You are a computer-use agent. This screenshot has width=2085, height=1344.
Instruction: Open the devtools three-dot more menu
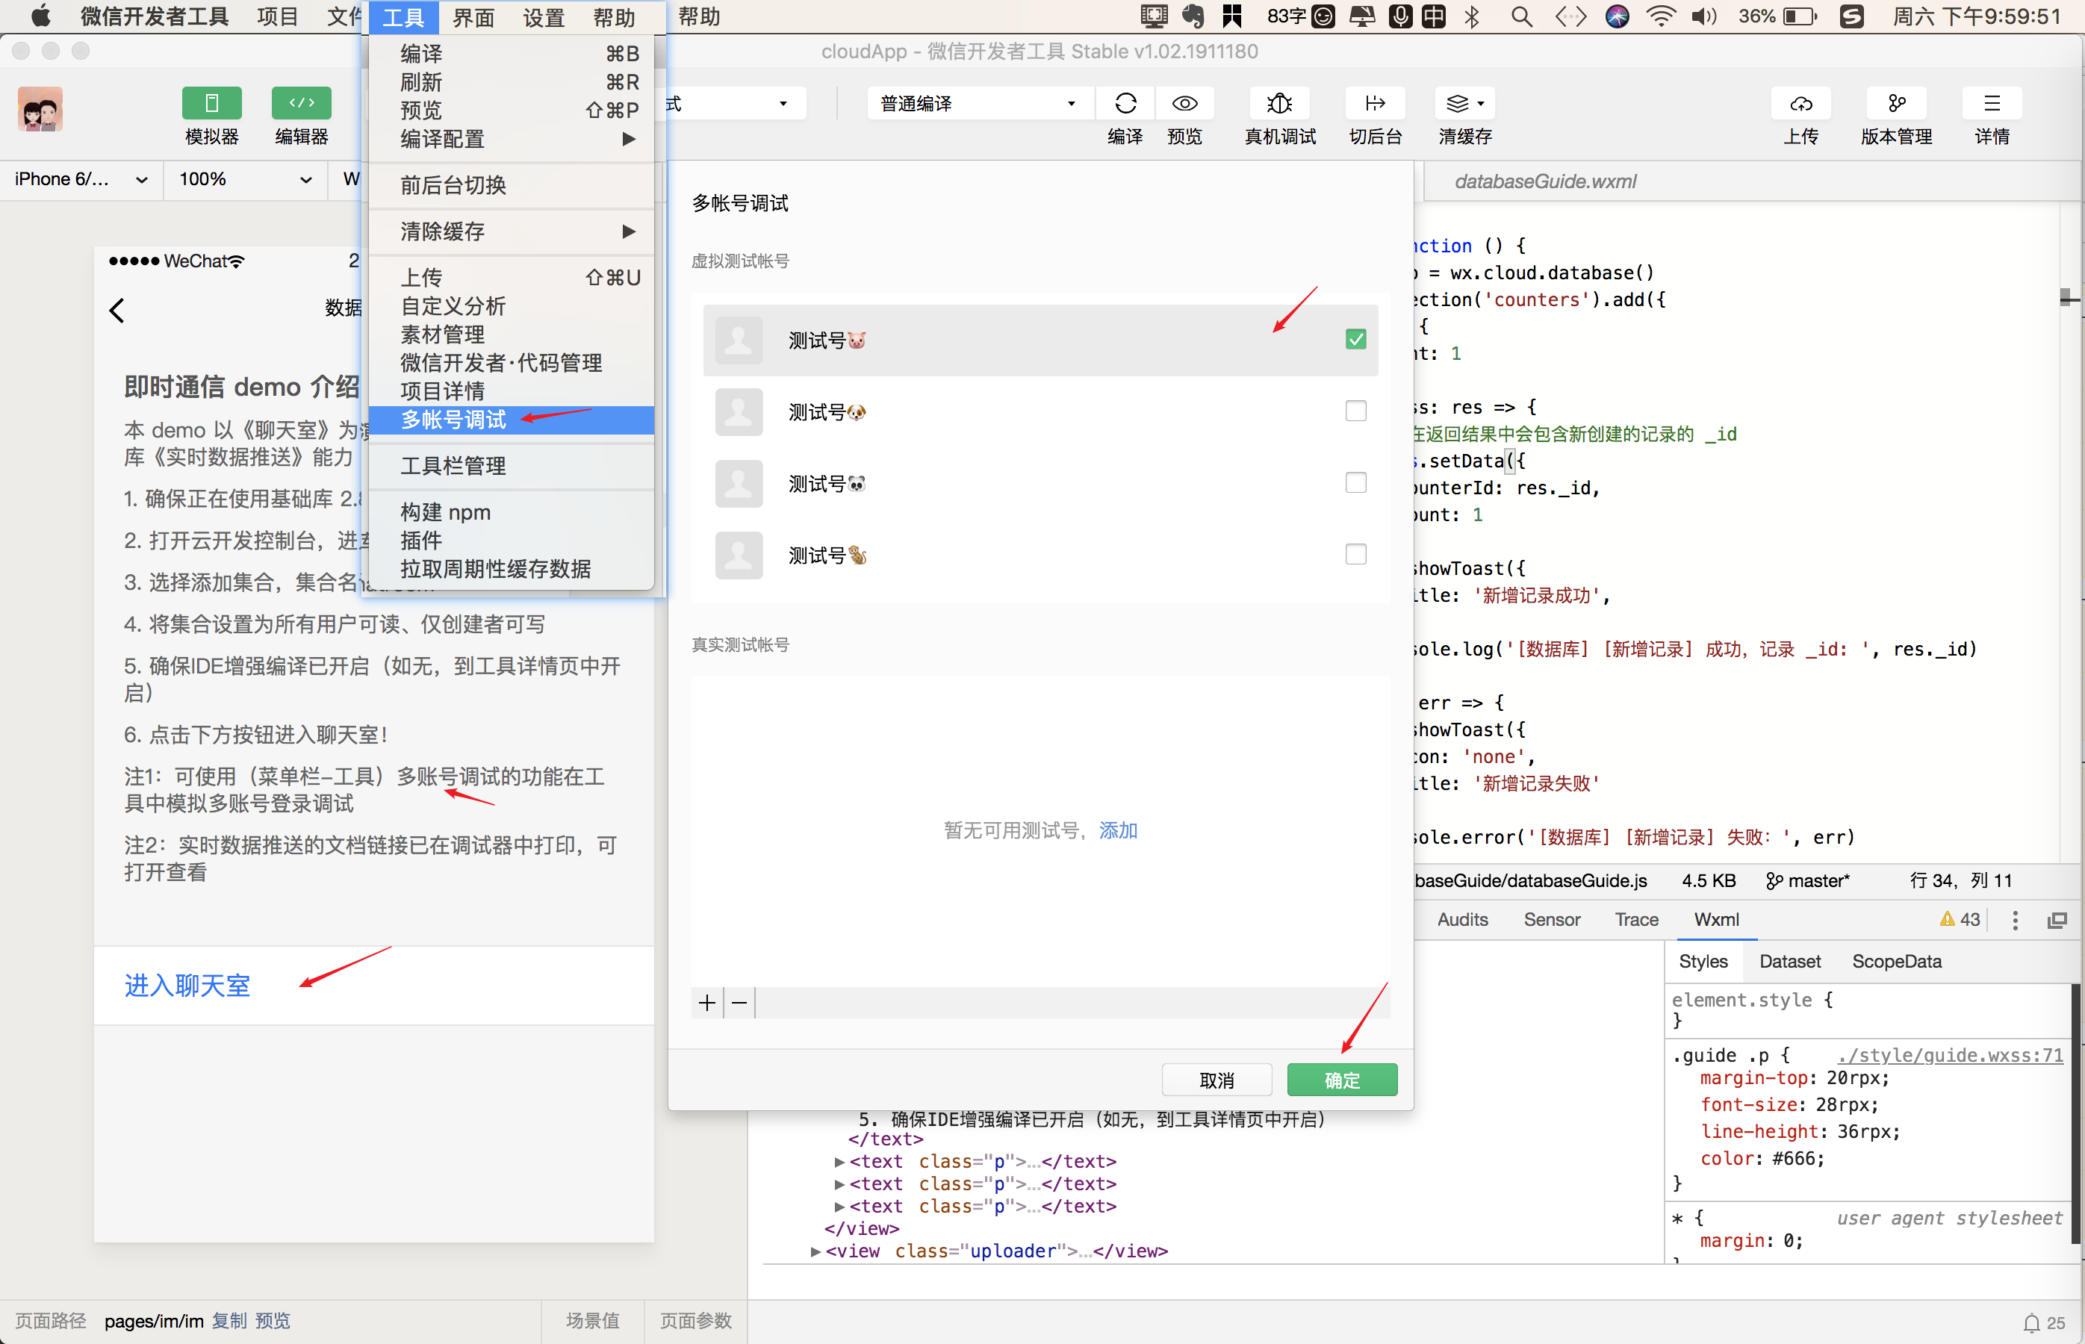tap(2014, 920)
